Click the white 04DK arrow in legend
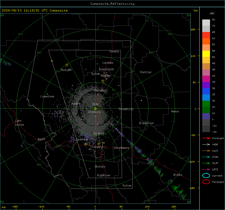The image size is (225, 210). click(x=206, y=144)
